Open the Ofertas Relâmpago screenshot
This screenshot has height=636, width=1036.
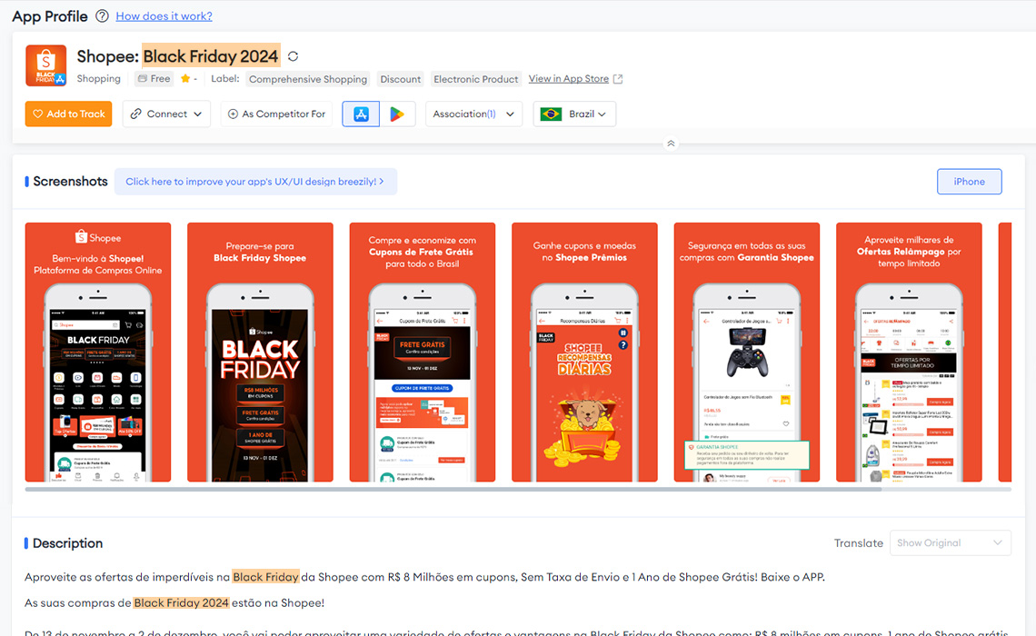[x=909, y=352]
